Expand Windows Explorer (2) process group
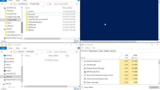 tap(82, 61)
